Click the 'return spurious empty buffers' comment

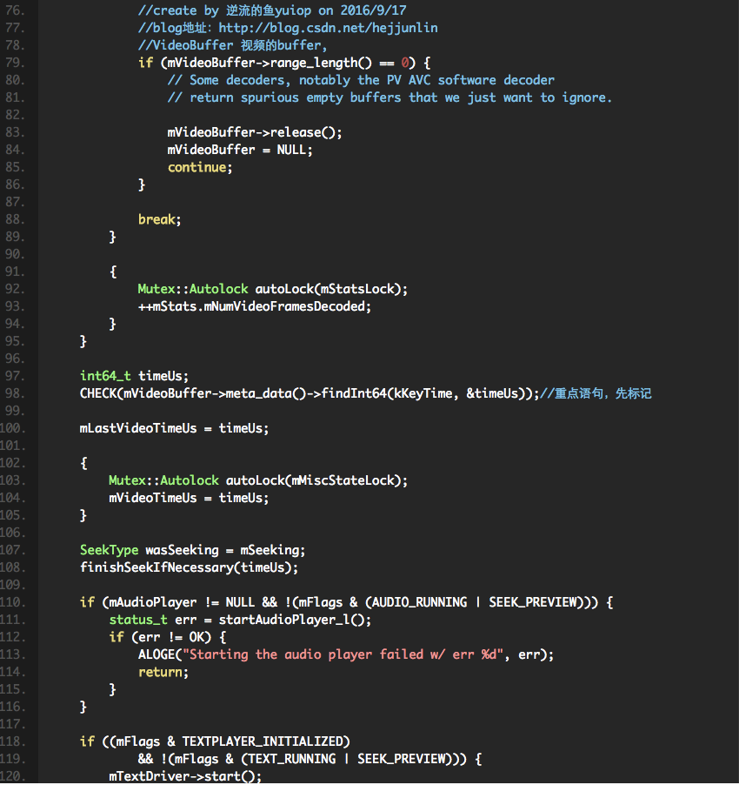(x=390, y=97)
